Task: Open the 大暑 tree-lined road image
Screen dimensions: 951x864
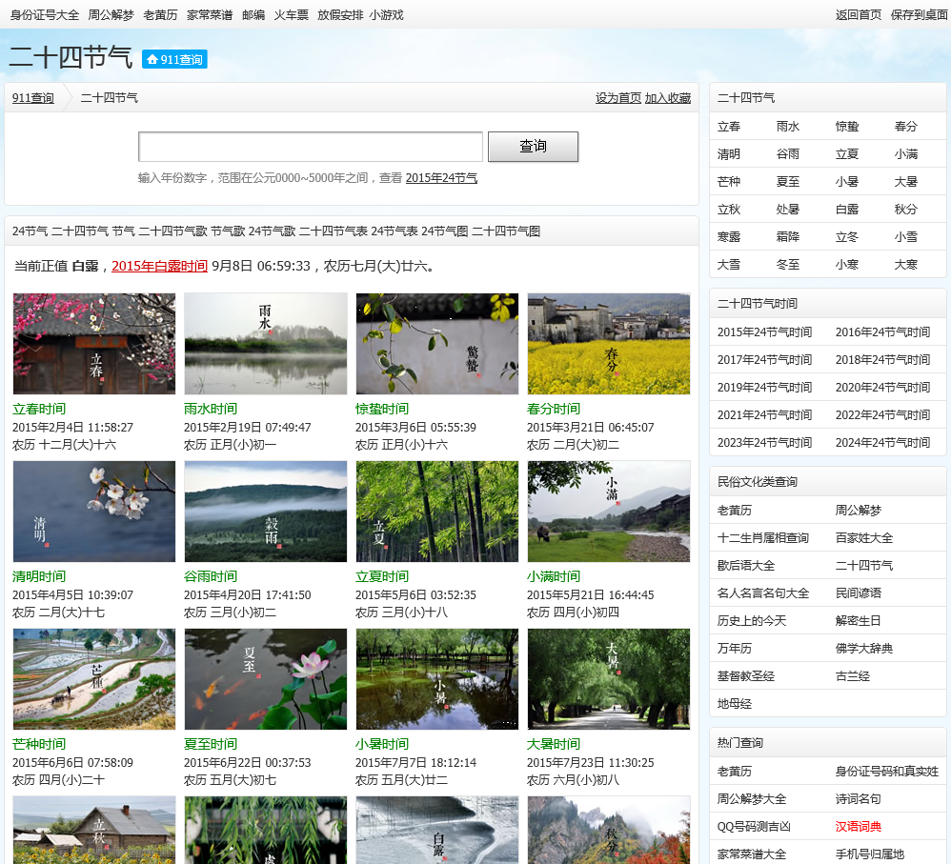Action: click(x=608, y=679)
